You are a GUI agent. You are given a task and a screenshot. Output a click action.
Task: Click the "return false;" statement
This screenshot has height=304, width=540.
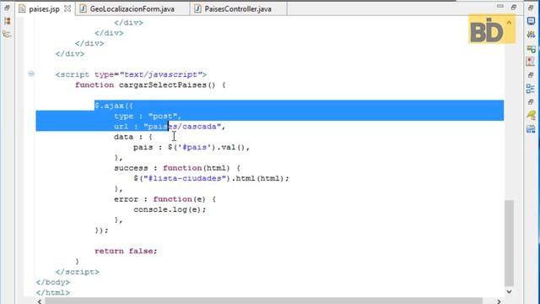(126, 251)
